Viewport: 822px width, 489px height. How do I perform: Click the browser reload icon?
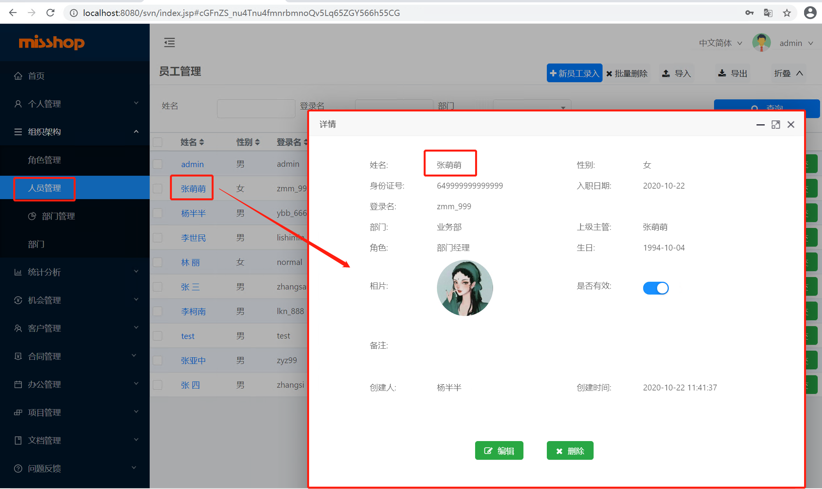(x=50, y=13)
